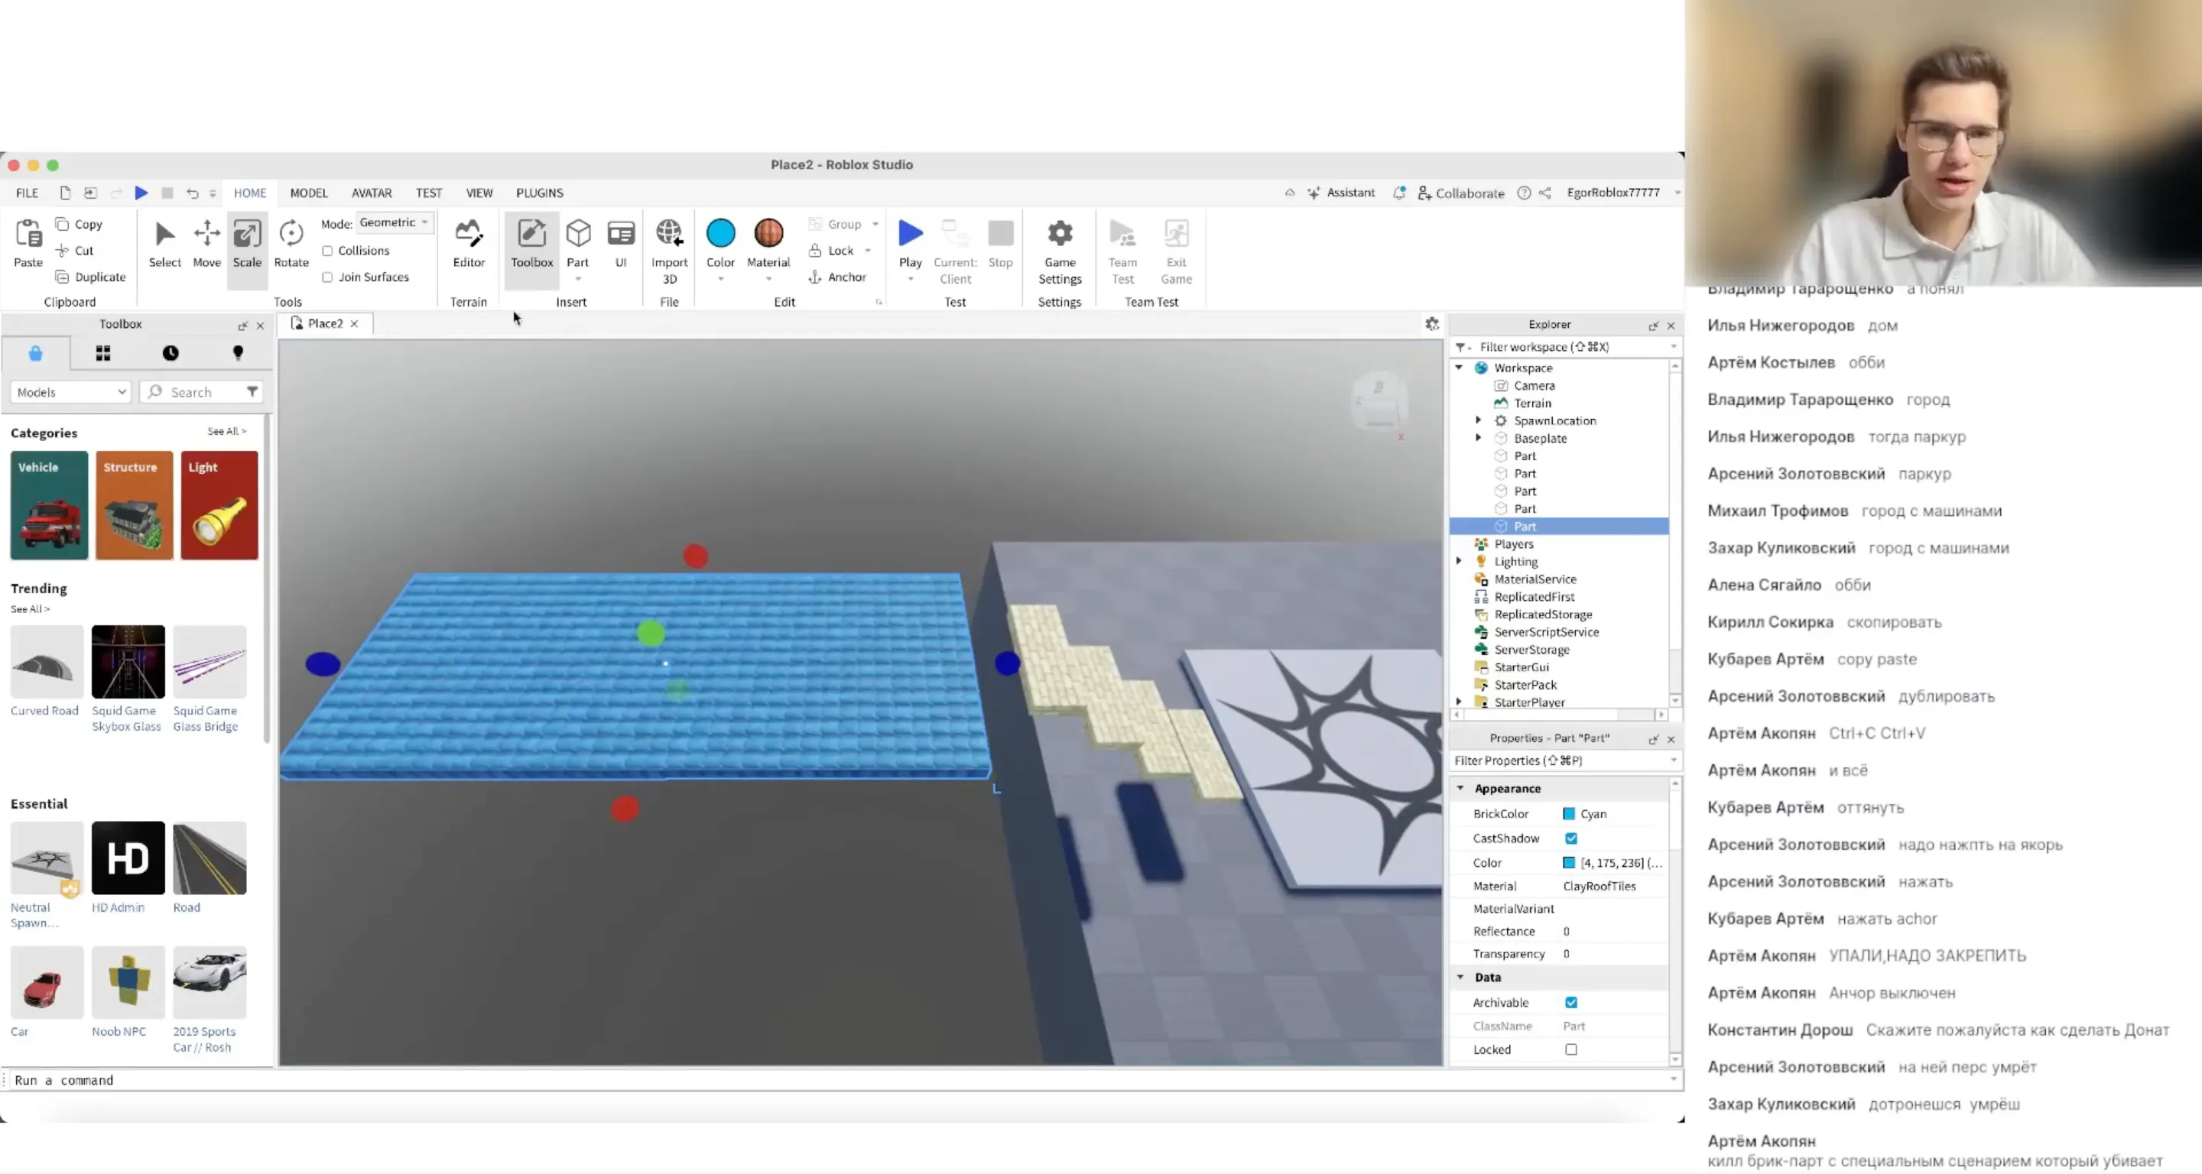The image size is (2202, 1174).
Task: Enable Join Surfaces
Action: (x=329, y=277)
